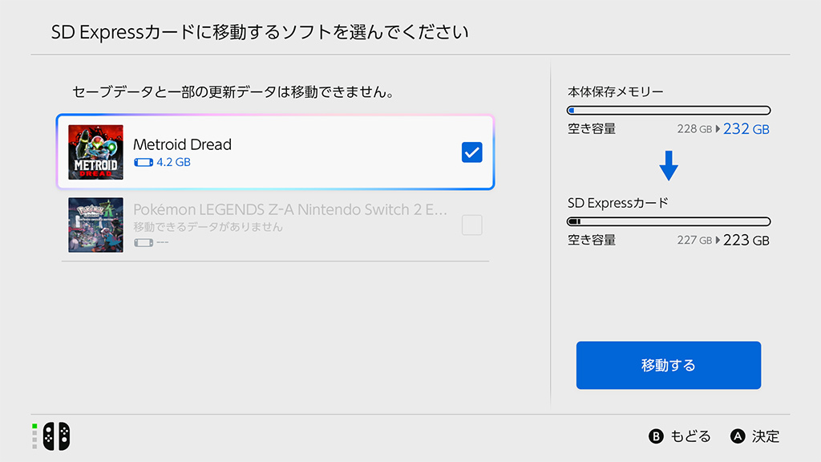Click the arrow beside 223 GB
Image resolution: width=821 pixels, height=462 pixels.
718,240
